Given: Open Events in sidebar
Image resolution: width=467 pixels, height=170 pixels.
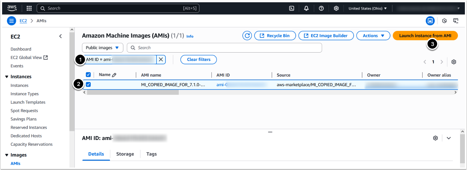Looking at the screenshot, I should point(17,66).
